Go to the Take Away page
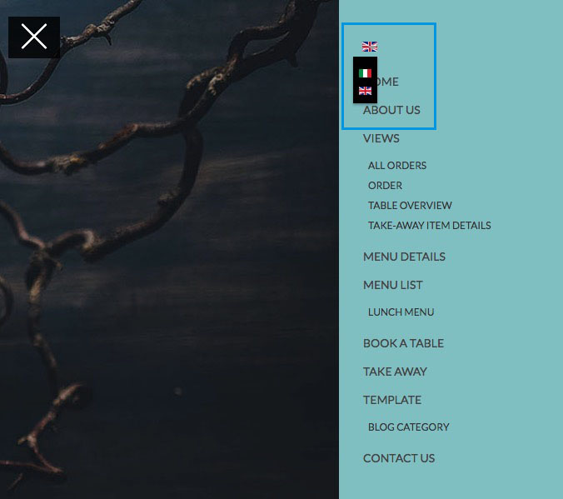 (395, 372)
